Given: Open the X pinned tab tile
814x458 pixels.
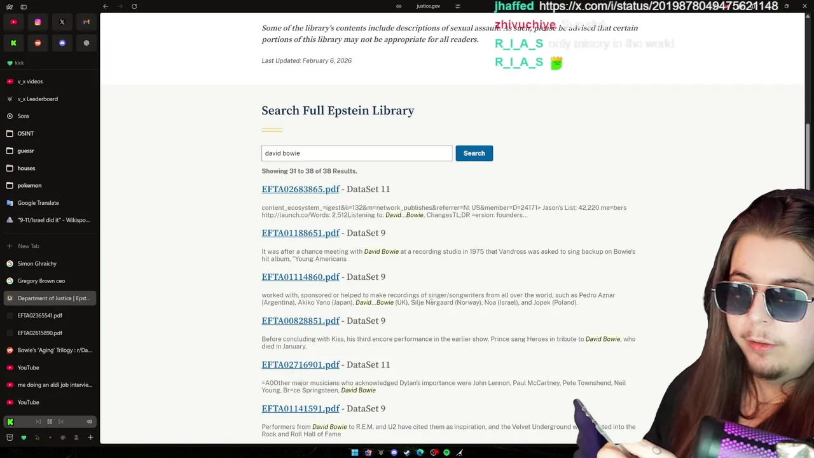Looking at the screenshot, I should coord(62,22).
